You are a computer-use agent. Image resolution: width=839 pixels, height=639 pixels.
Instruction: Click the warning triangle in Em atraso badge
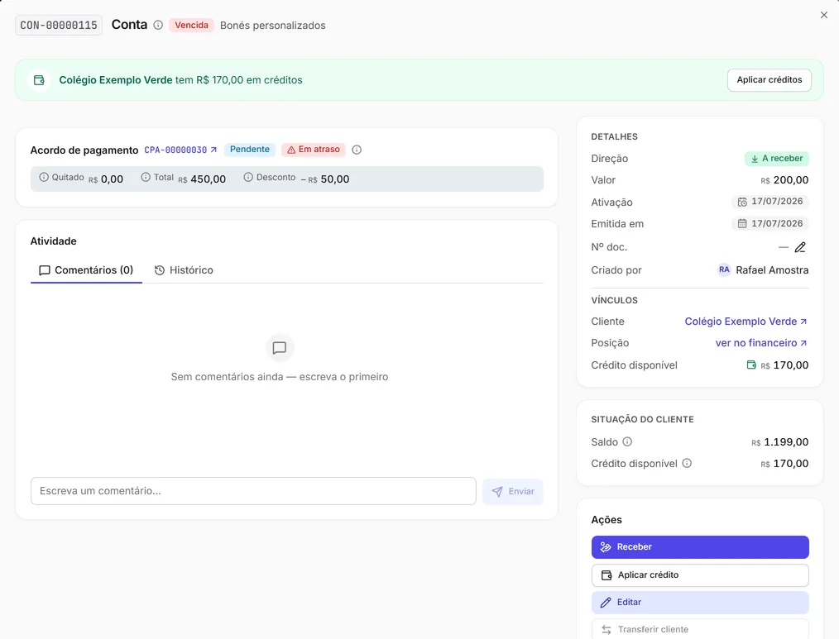(291, 150)
